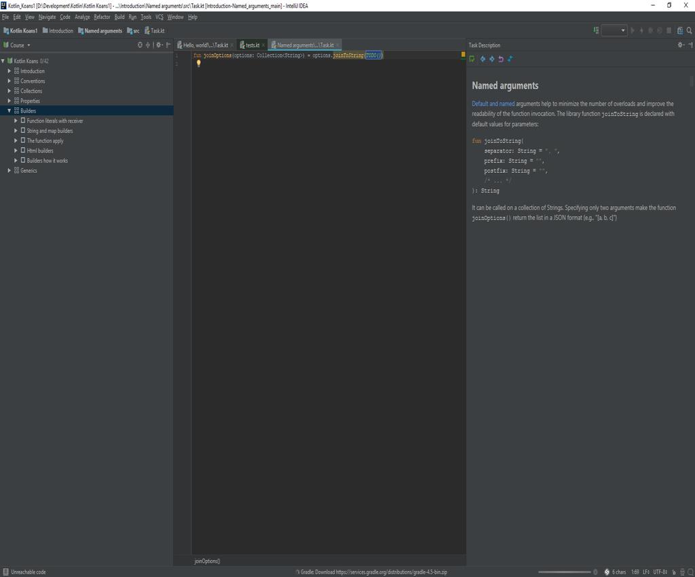
Task: Toggle checkbox for Function literals with receiver
Action: (x=23, y=121)
